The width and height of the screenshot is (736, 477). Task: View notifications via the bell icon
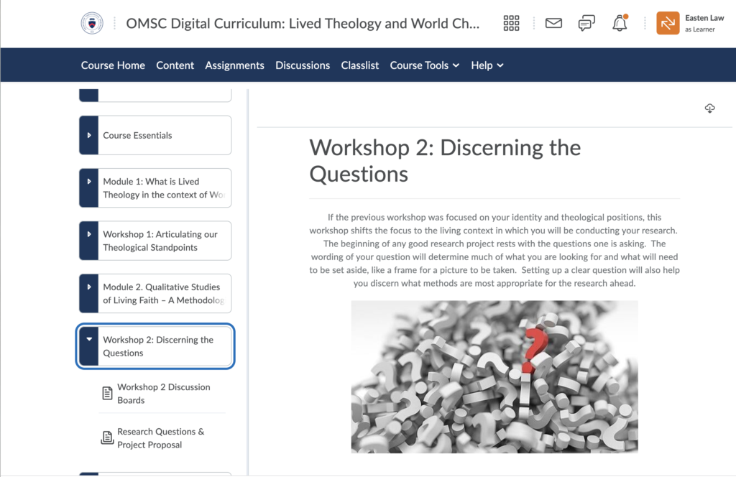(x=620, y=22)
